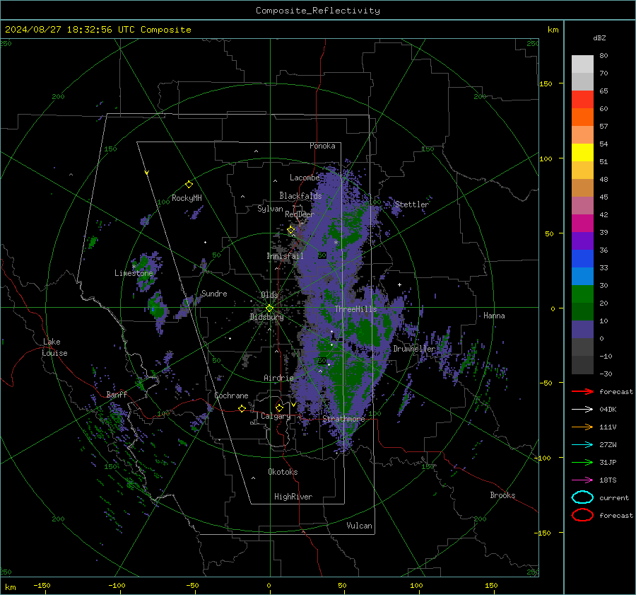Pick the slate violet swatch above 0 dBZ
Image resolution: width=636 pixels, height=595 pixels.
pyautogui.click(x=582, y=330)
